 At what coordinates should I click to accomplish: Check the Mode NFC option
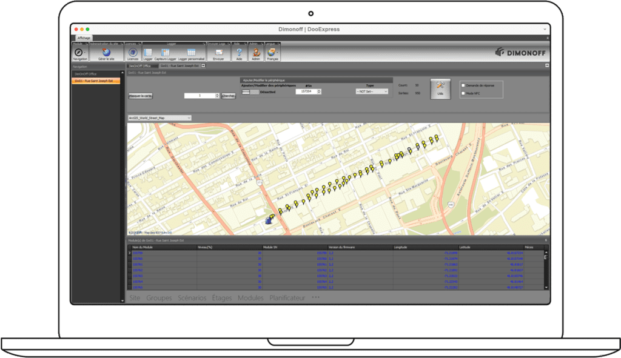point(463,93)
